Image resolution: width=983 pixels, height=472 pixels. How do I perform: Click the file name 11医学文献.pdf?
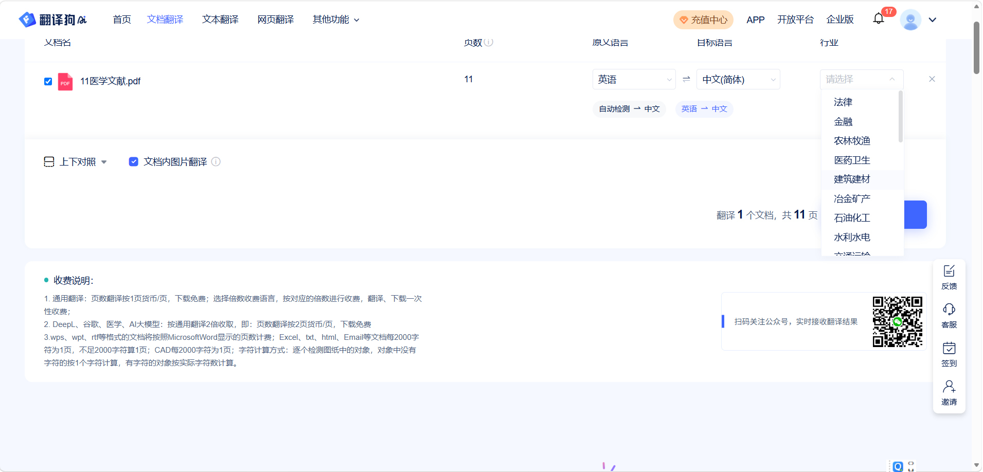click(110, 81)
